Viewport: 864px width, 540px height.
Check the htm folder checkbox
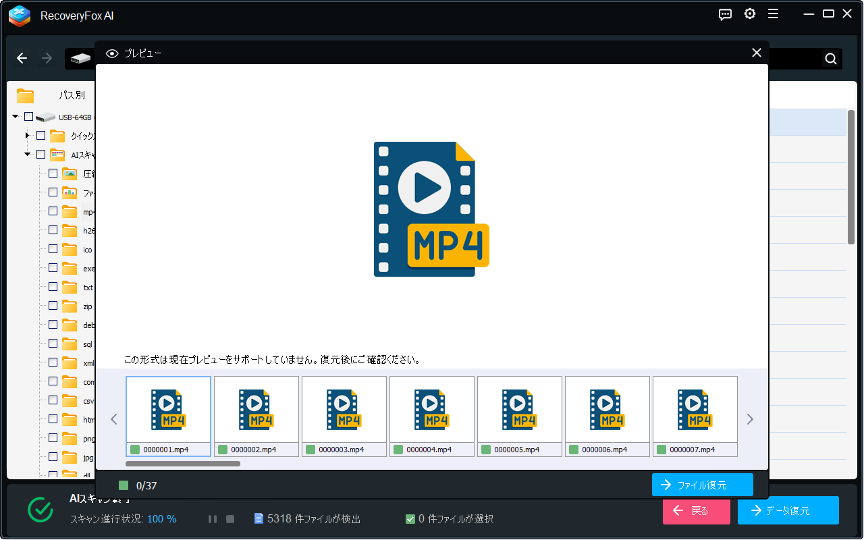(x=53, y=419)
